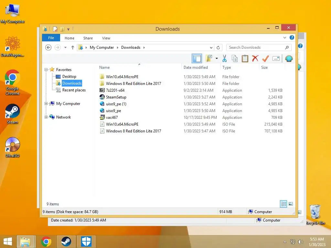Switch to Large icons view button
Viewport: 331px width, 248px height.
pos(291,204)
